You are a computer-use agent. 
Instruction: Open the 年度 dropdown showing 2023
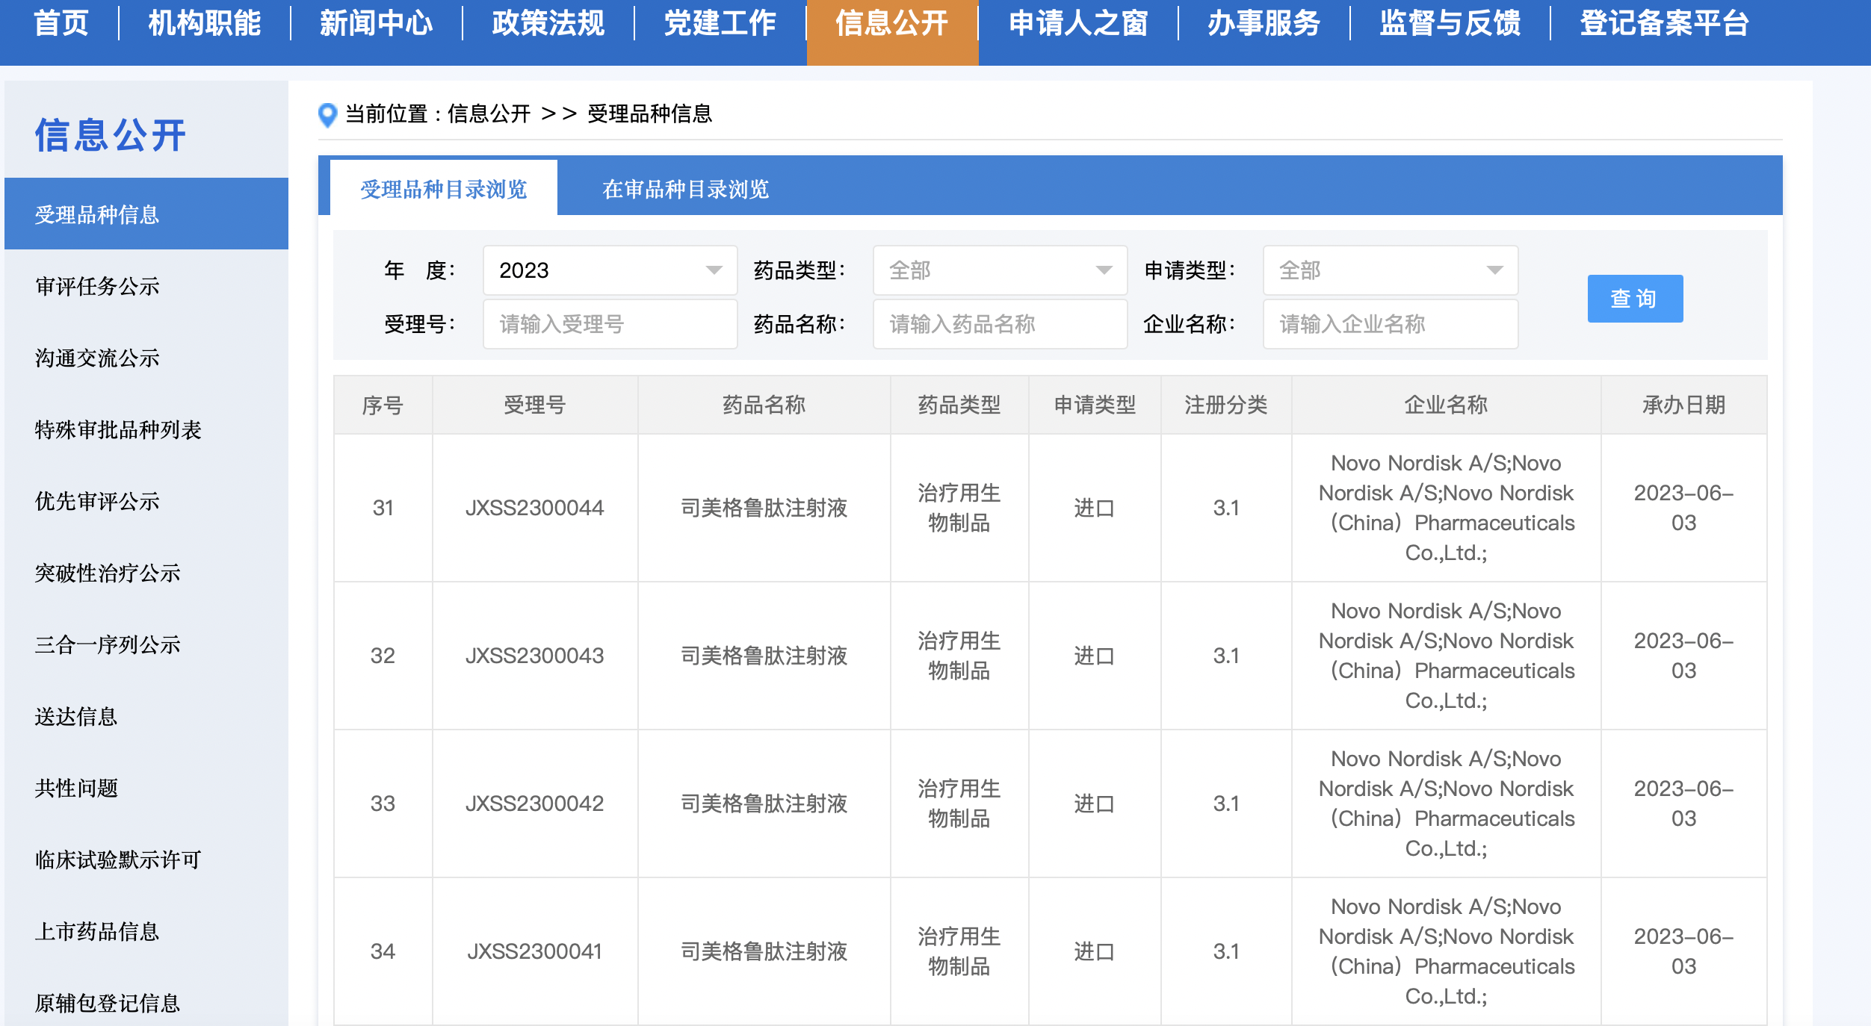click(x=609, y=270)
